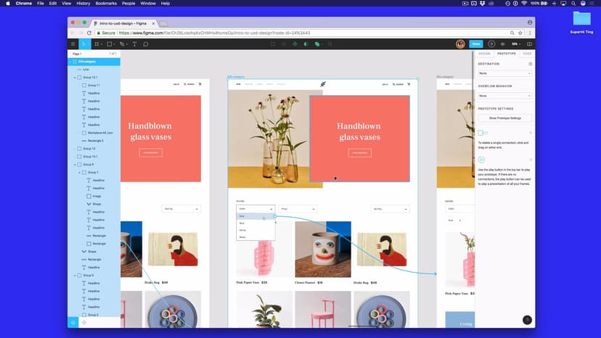Click the Create Component icon in toolbar
This screenshot has height=338, width=601.
click(x=295, y=44)
